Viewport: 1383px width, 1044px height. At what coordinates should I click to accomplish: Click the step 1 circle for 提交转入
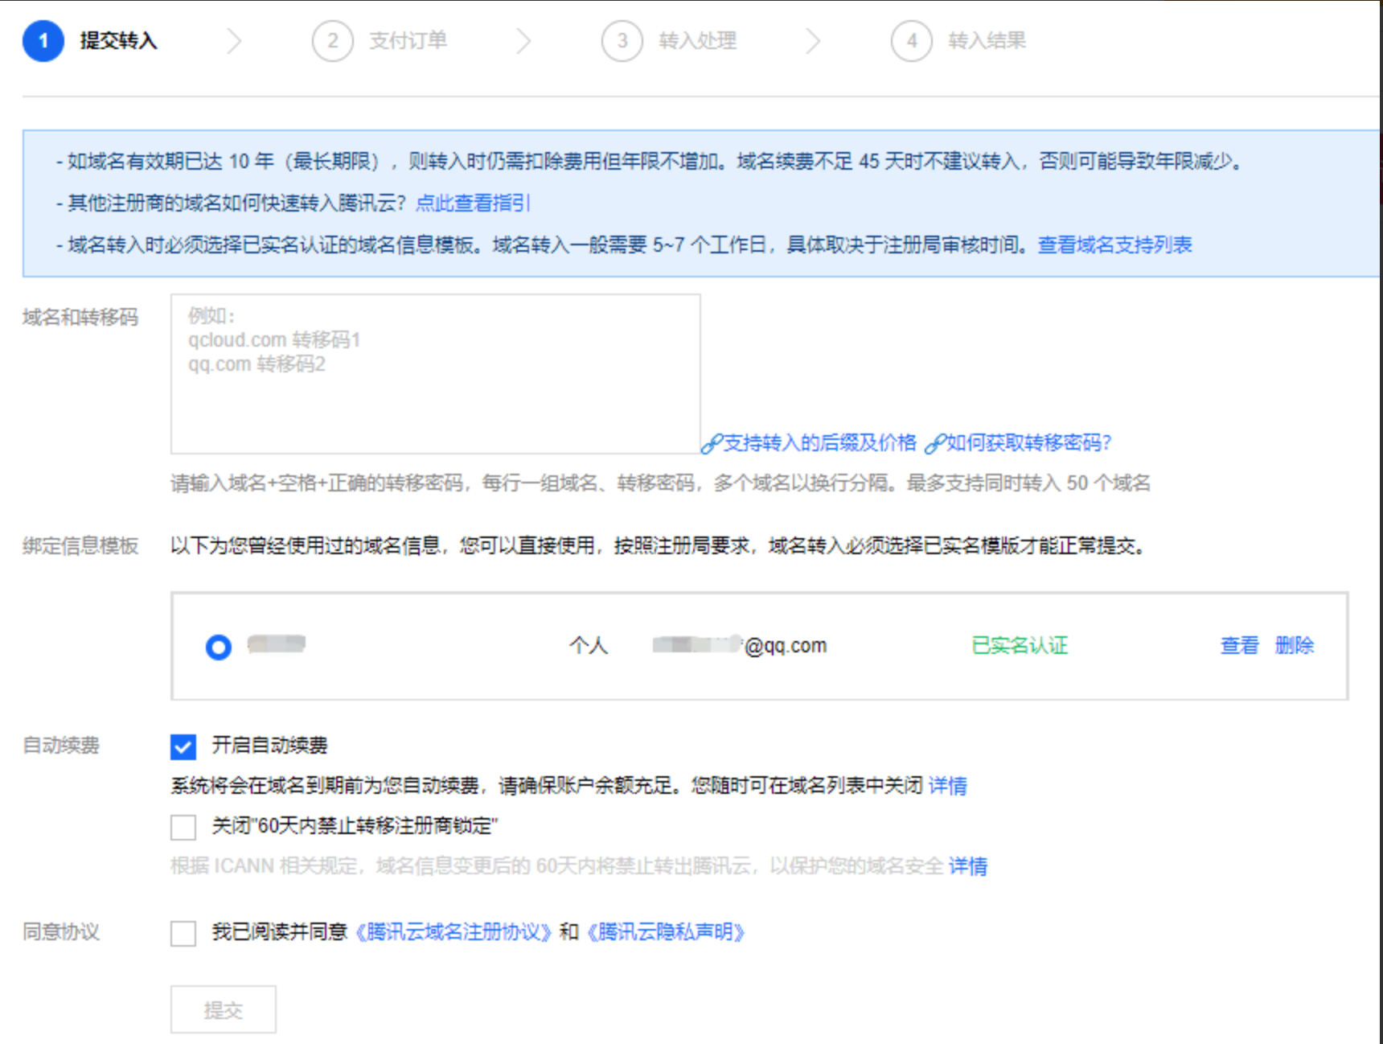[43, 41]
